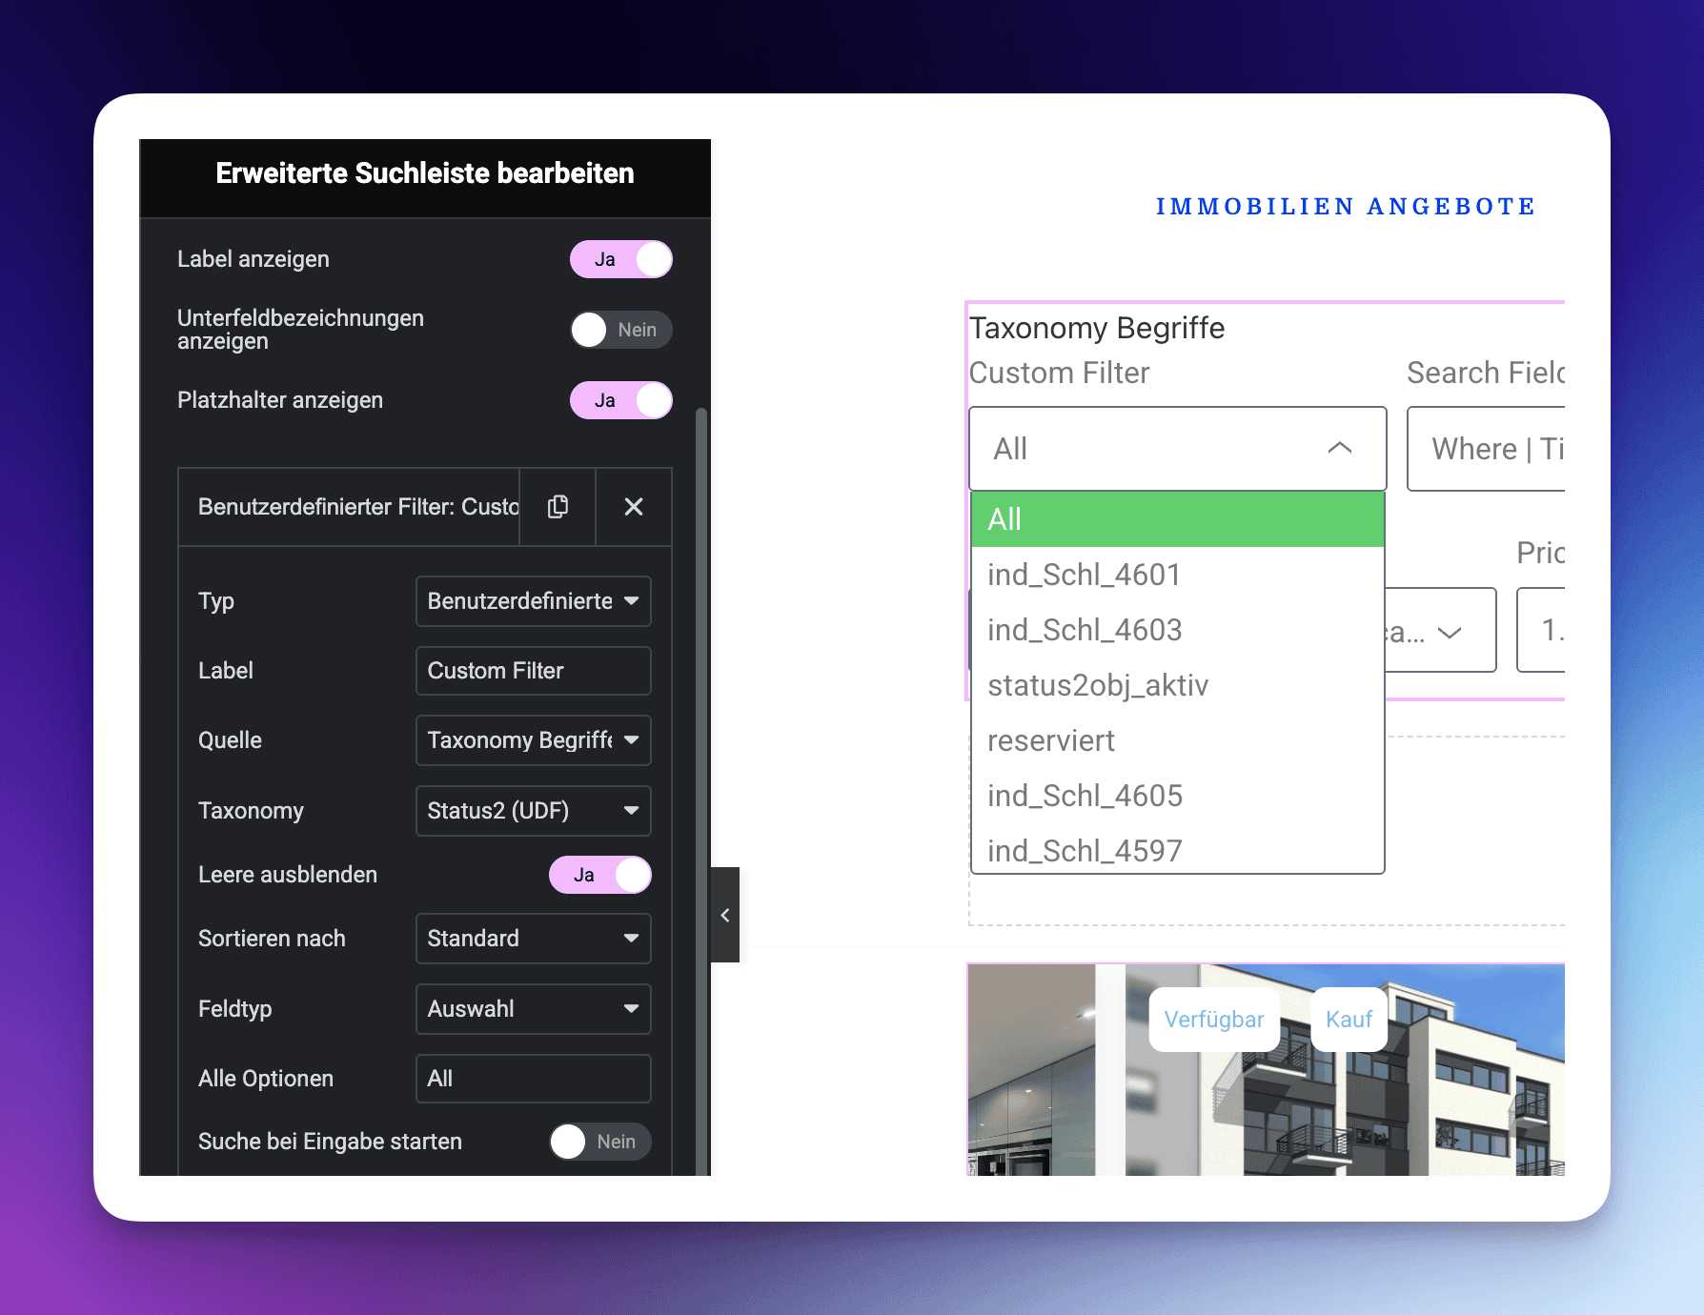Enable Suche bei Eingabe starten toggle
The width and height of the screenshot is (1704, 1315).
click(x=600, y=1142)
